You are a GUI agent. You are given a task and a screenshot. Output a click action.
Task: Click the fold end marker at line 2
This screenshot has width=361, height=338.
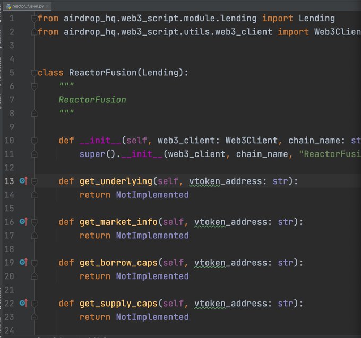(34, 32)
